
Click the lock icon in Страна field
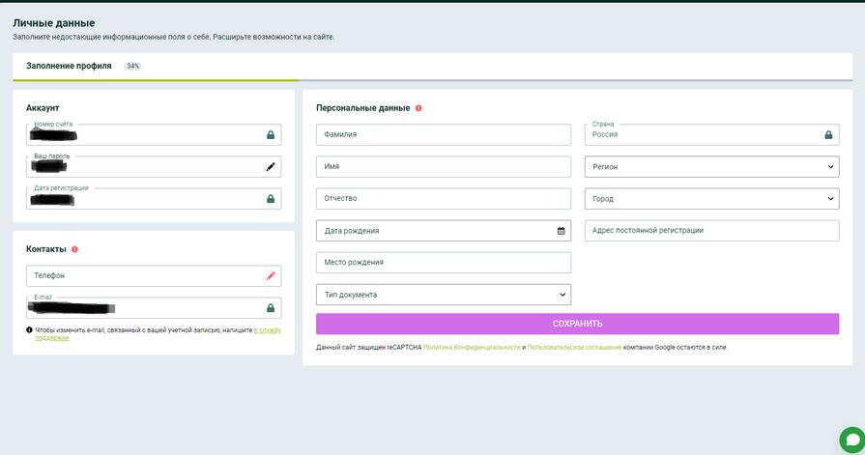[x=828, y=134]
